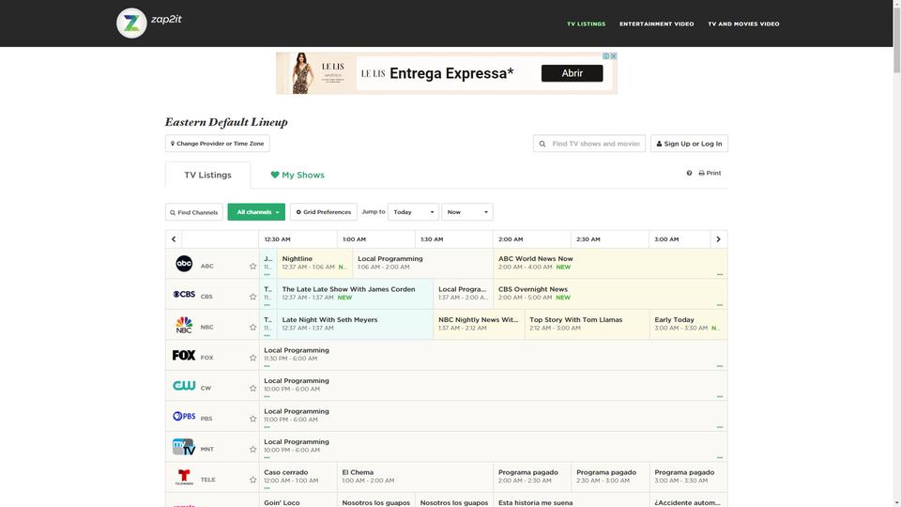Open Late Night With Seth Meyers
Viewport: 901px width, 507px height.
point(355,324)
